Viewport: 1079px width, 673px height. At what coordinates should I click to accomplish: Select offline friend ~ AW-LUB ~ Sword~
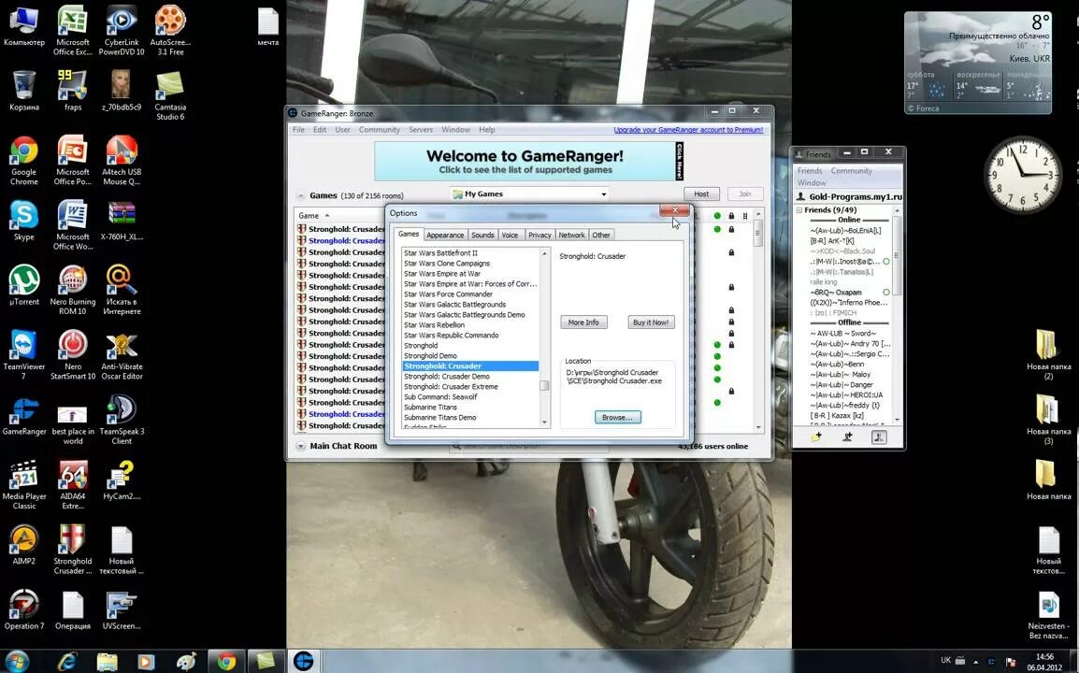coord(842,334)
